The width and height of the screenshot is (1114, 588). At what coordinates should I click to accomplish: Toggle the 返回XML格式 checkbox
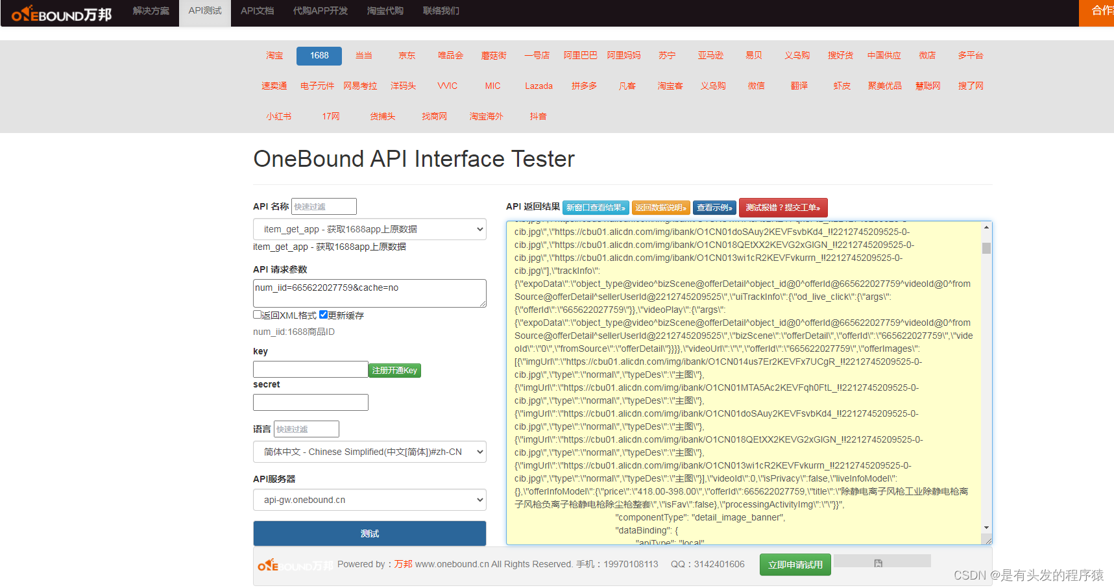point(257,315)
